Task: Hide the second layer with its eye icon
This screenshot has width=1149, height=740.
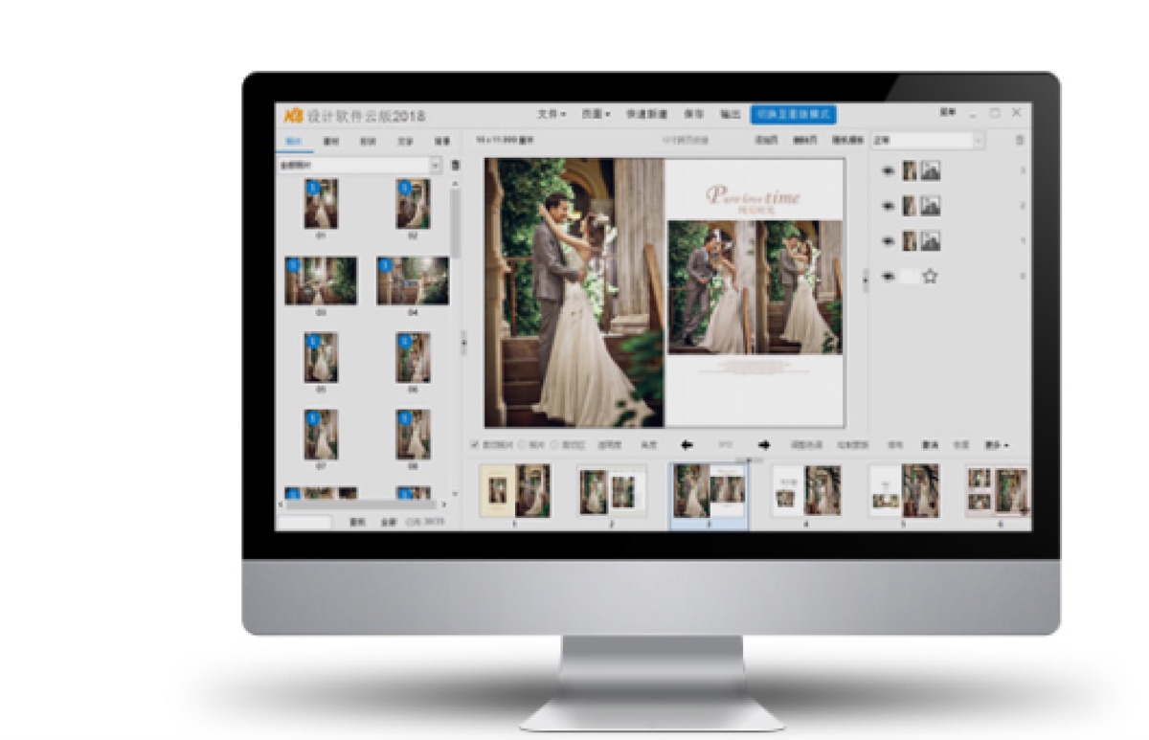Action: [889, 207]
